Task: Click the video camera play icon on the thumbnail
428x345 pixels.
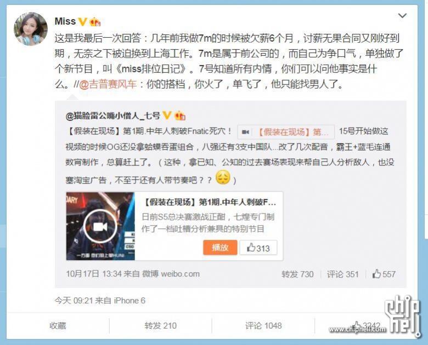Action: pos(100,226)
